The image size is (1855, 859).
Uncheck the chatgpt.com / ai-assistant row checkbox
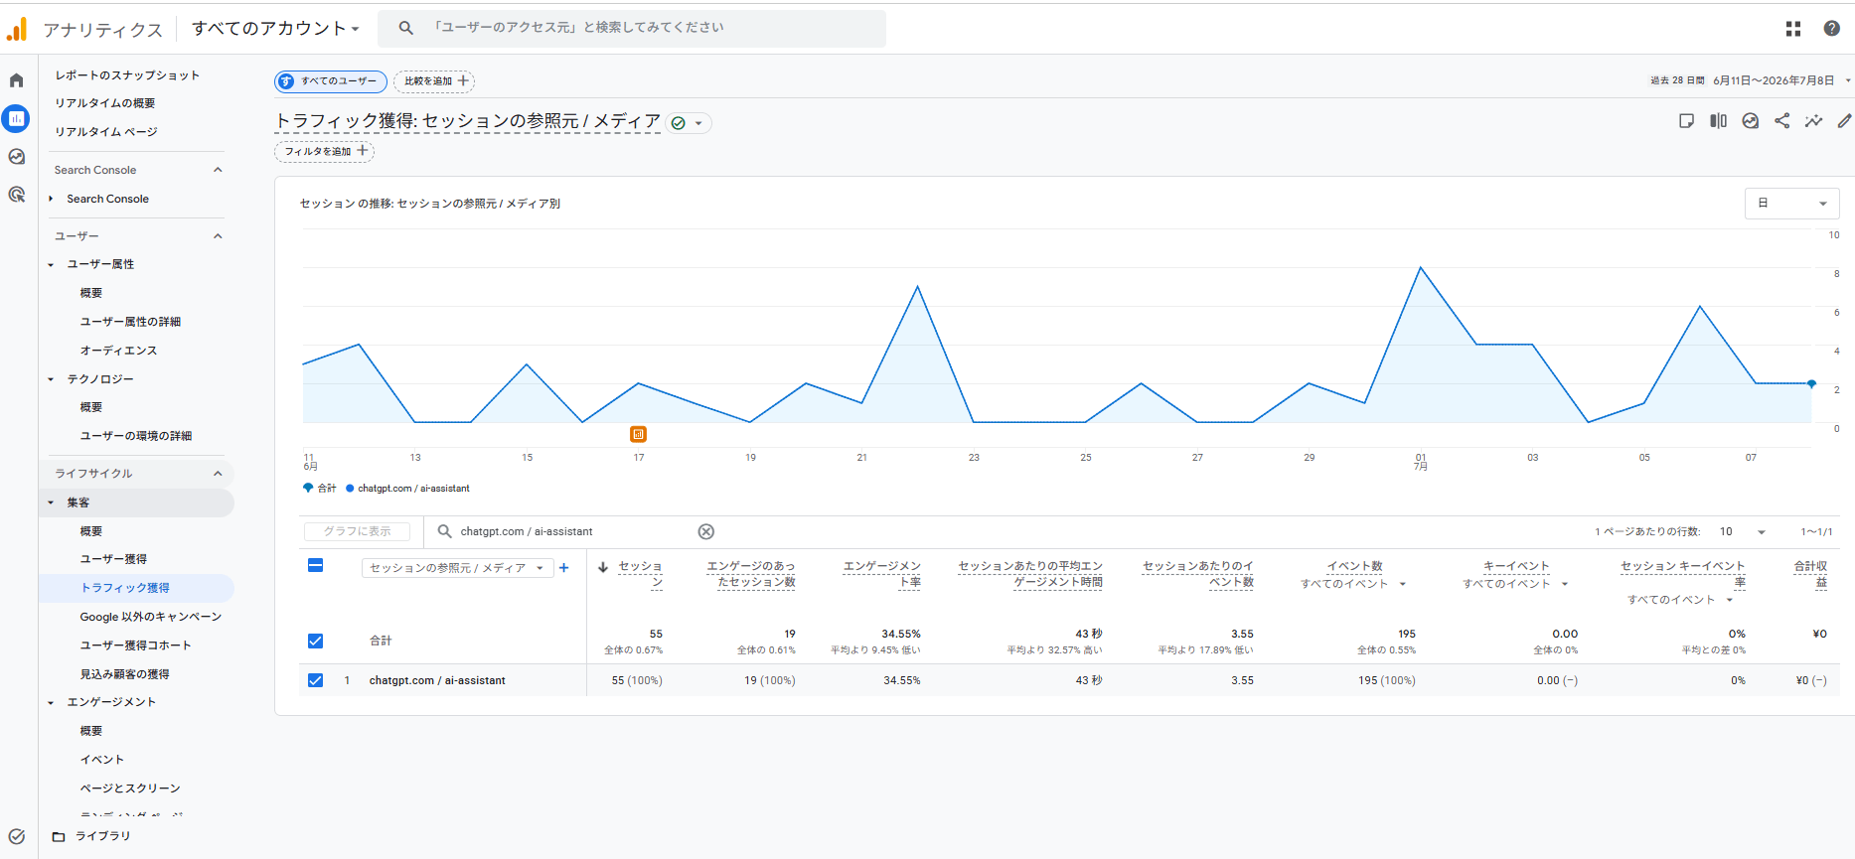316,680
